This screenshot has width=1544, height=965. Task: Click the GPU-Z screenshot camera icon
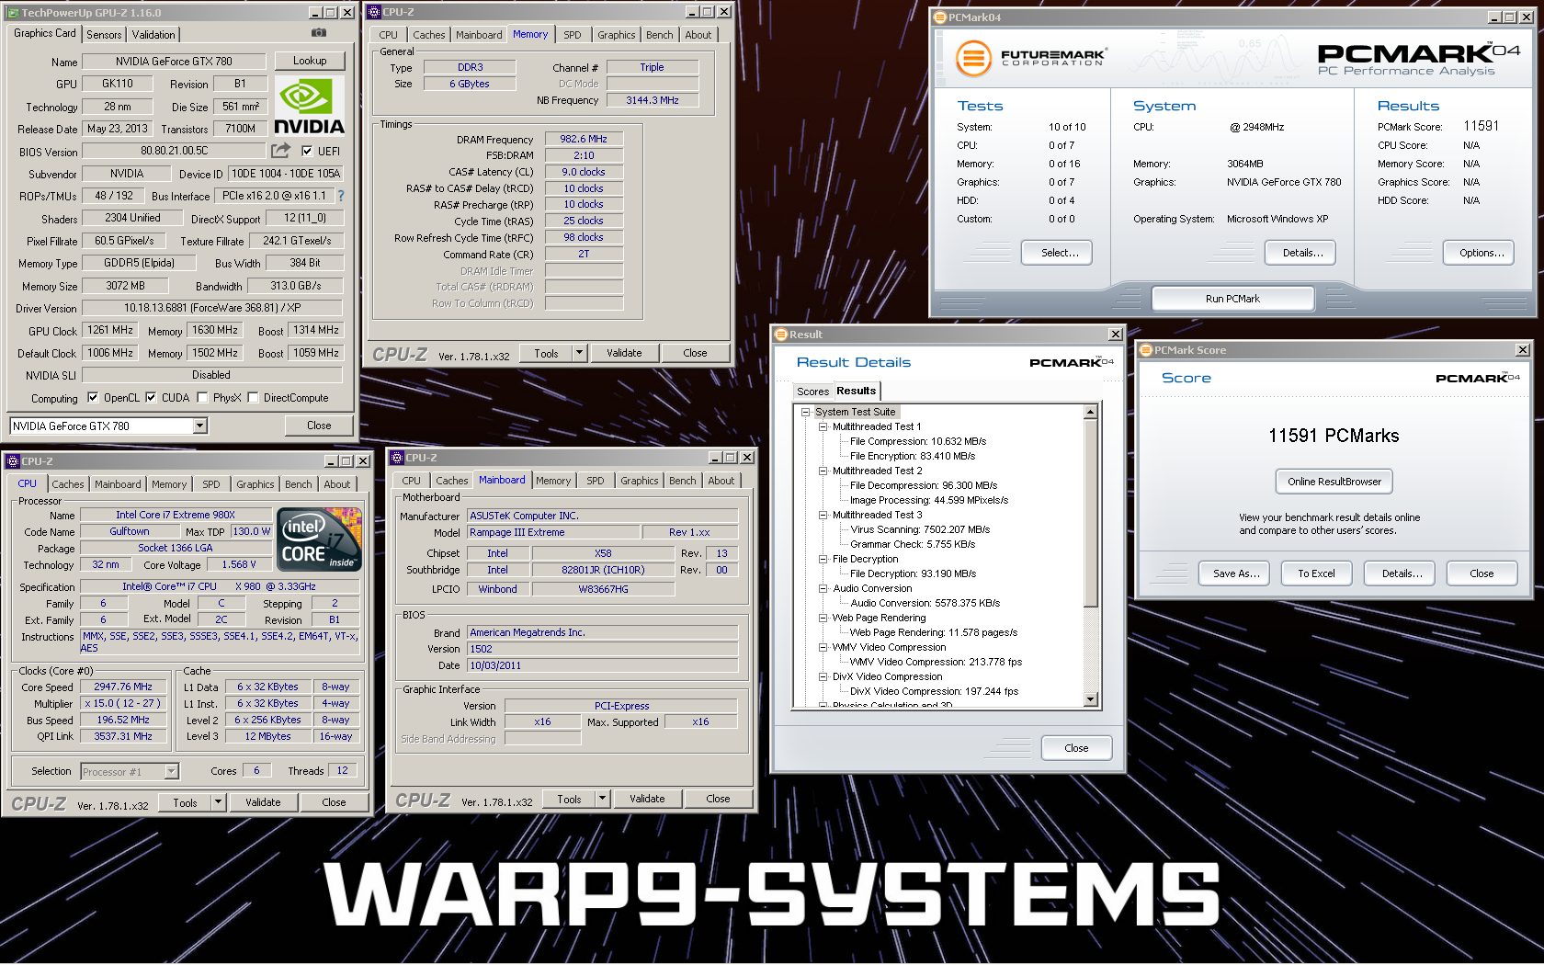point(318,33)
